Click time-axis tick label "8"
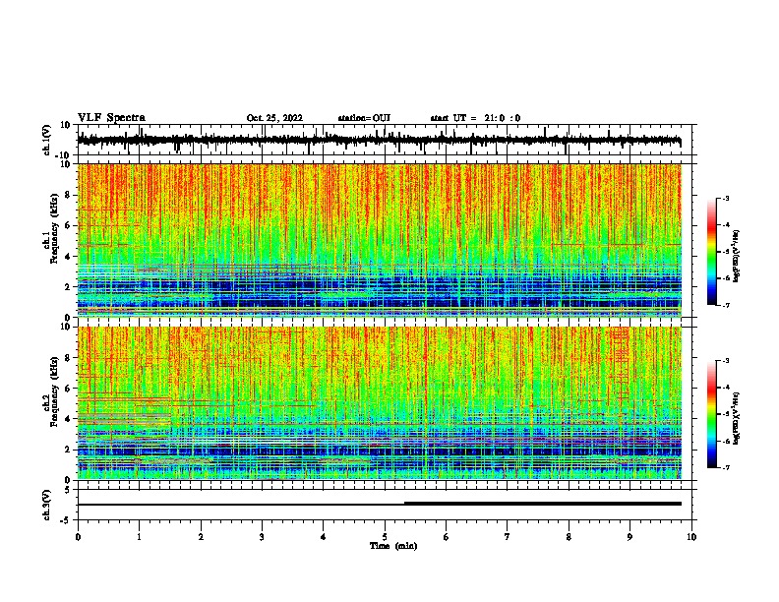This screenshot has width=779, height=602. (x=569, y=537)
